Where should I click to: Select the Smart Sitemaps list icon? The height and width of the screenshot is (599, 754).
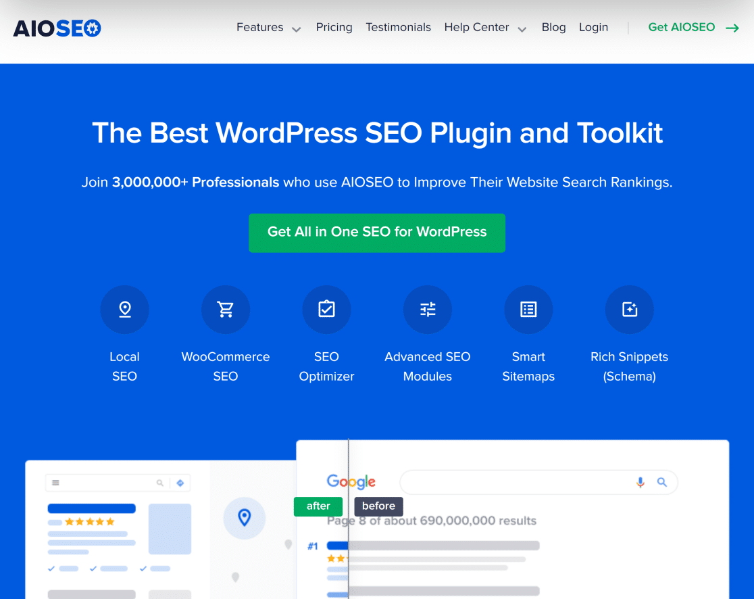528,309
